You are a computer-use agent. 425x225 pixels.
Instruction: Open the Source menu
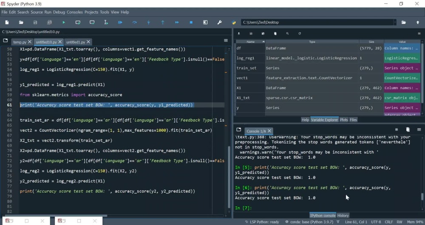click(37, 12)
